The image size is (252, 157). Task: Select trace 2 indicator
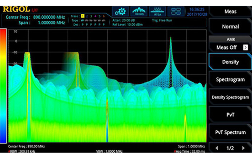(x=87, y=16)
